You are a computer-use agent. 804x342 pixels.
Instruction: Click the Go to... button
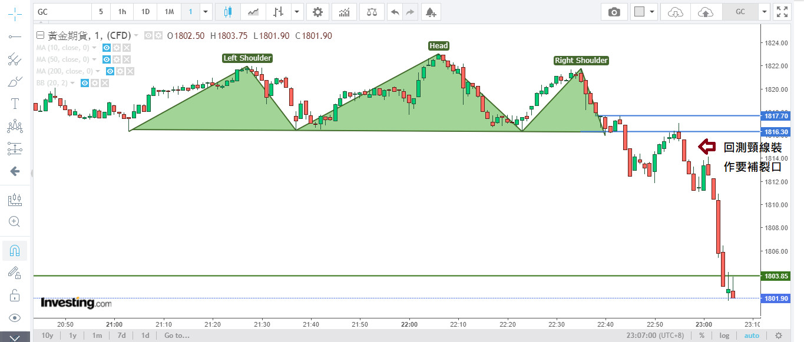(177, 336)
